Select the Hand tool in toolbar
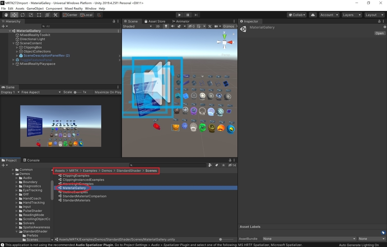The image size is (387, 247). [6, 15]
